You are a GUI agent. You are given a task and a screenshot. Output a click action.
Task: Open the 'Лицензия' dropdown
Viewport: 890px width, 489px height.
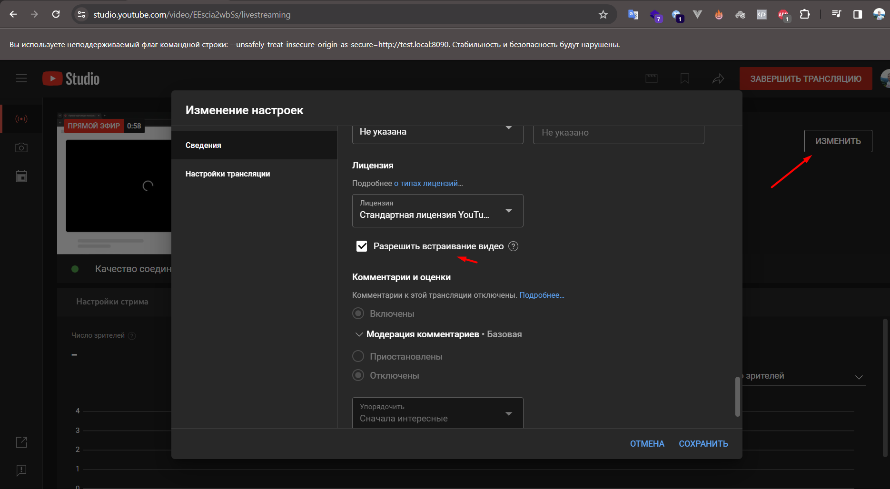[437, 211]
